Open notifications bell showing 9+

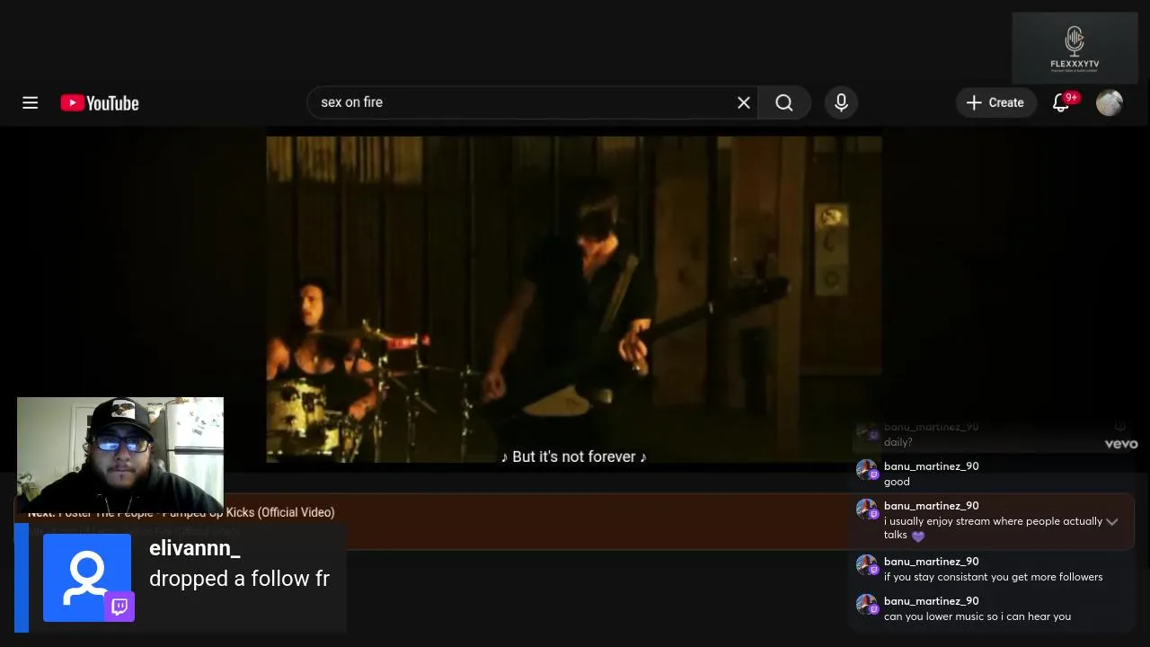click(1063, 102)
